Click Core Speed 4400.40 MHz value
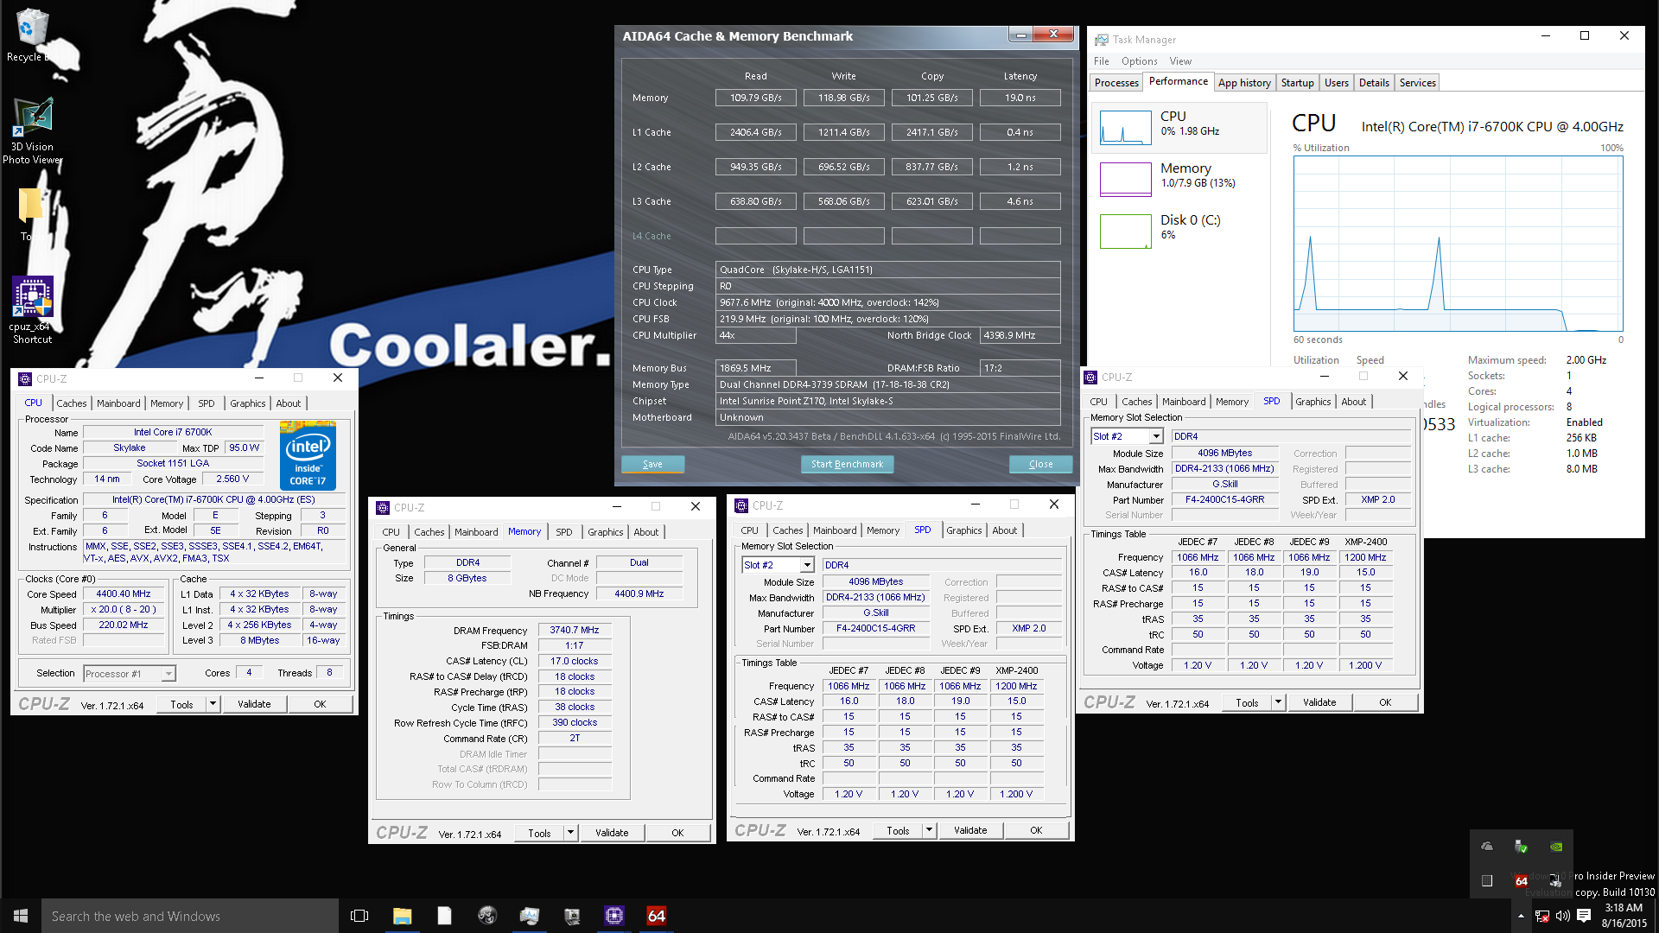 tap(124, 593)
